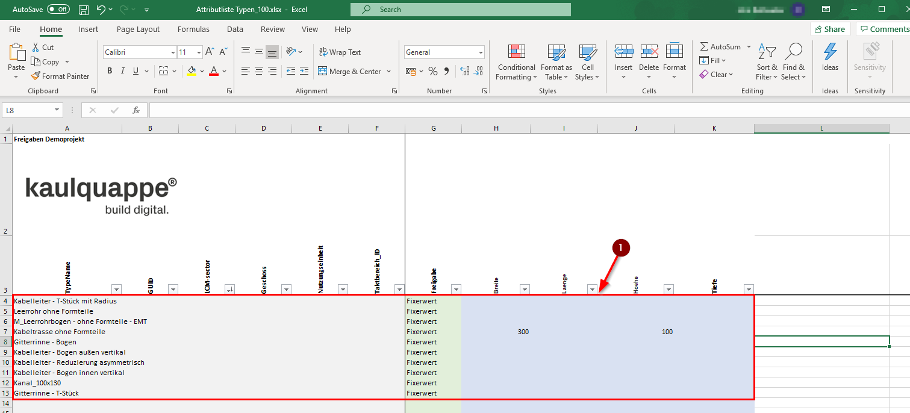The height and width of the screenshot is (413, 910).
Task: Apply underline formatting
Action: (x=136, y=71)
